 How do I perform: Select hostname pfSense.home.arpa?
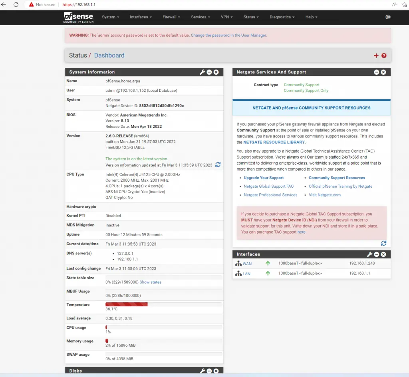(x=123, y=81)
